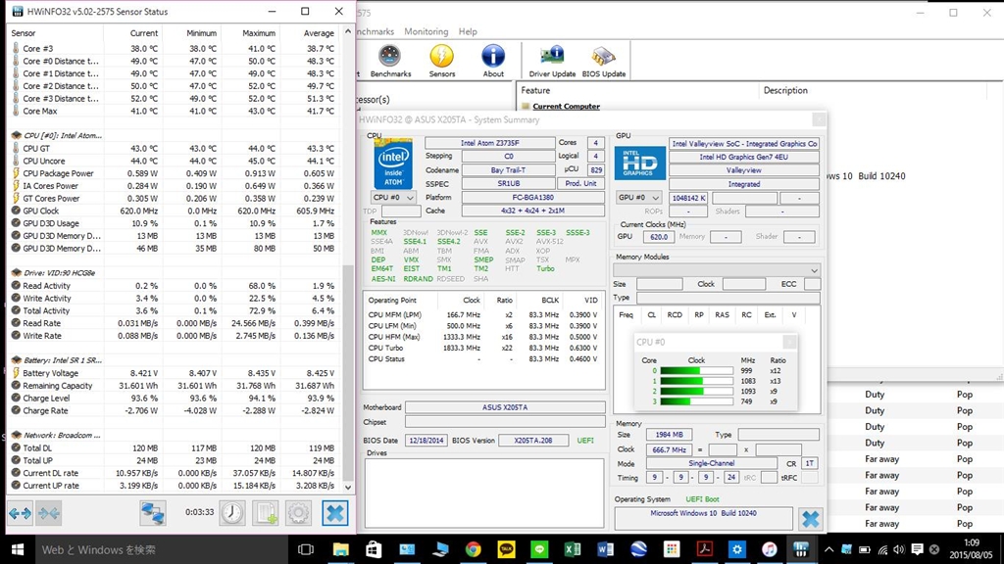Click the network computers icon in sensor status
Image resolution: width=1004 pixels, height=564 pixels.
tap(153, 512)
